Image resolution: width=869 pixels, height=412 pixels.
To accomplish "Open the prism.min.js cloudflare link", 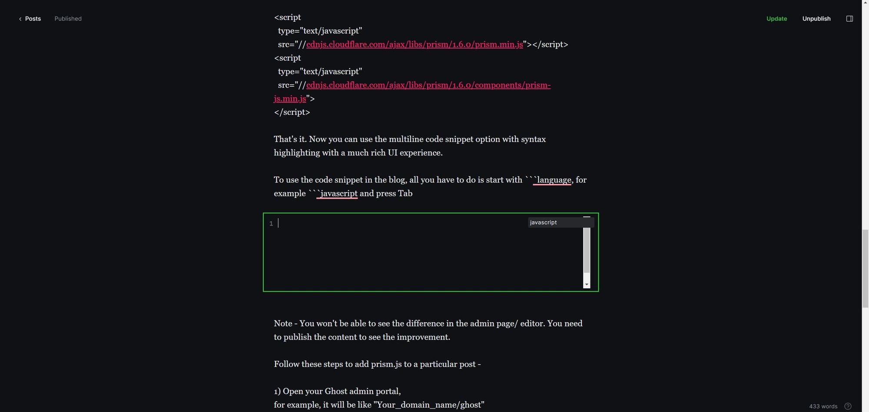I will click(415, 44).
